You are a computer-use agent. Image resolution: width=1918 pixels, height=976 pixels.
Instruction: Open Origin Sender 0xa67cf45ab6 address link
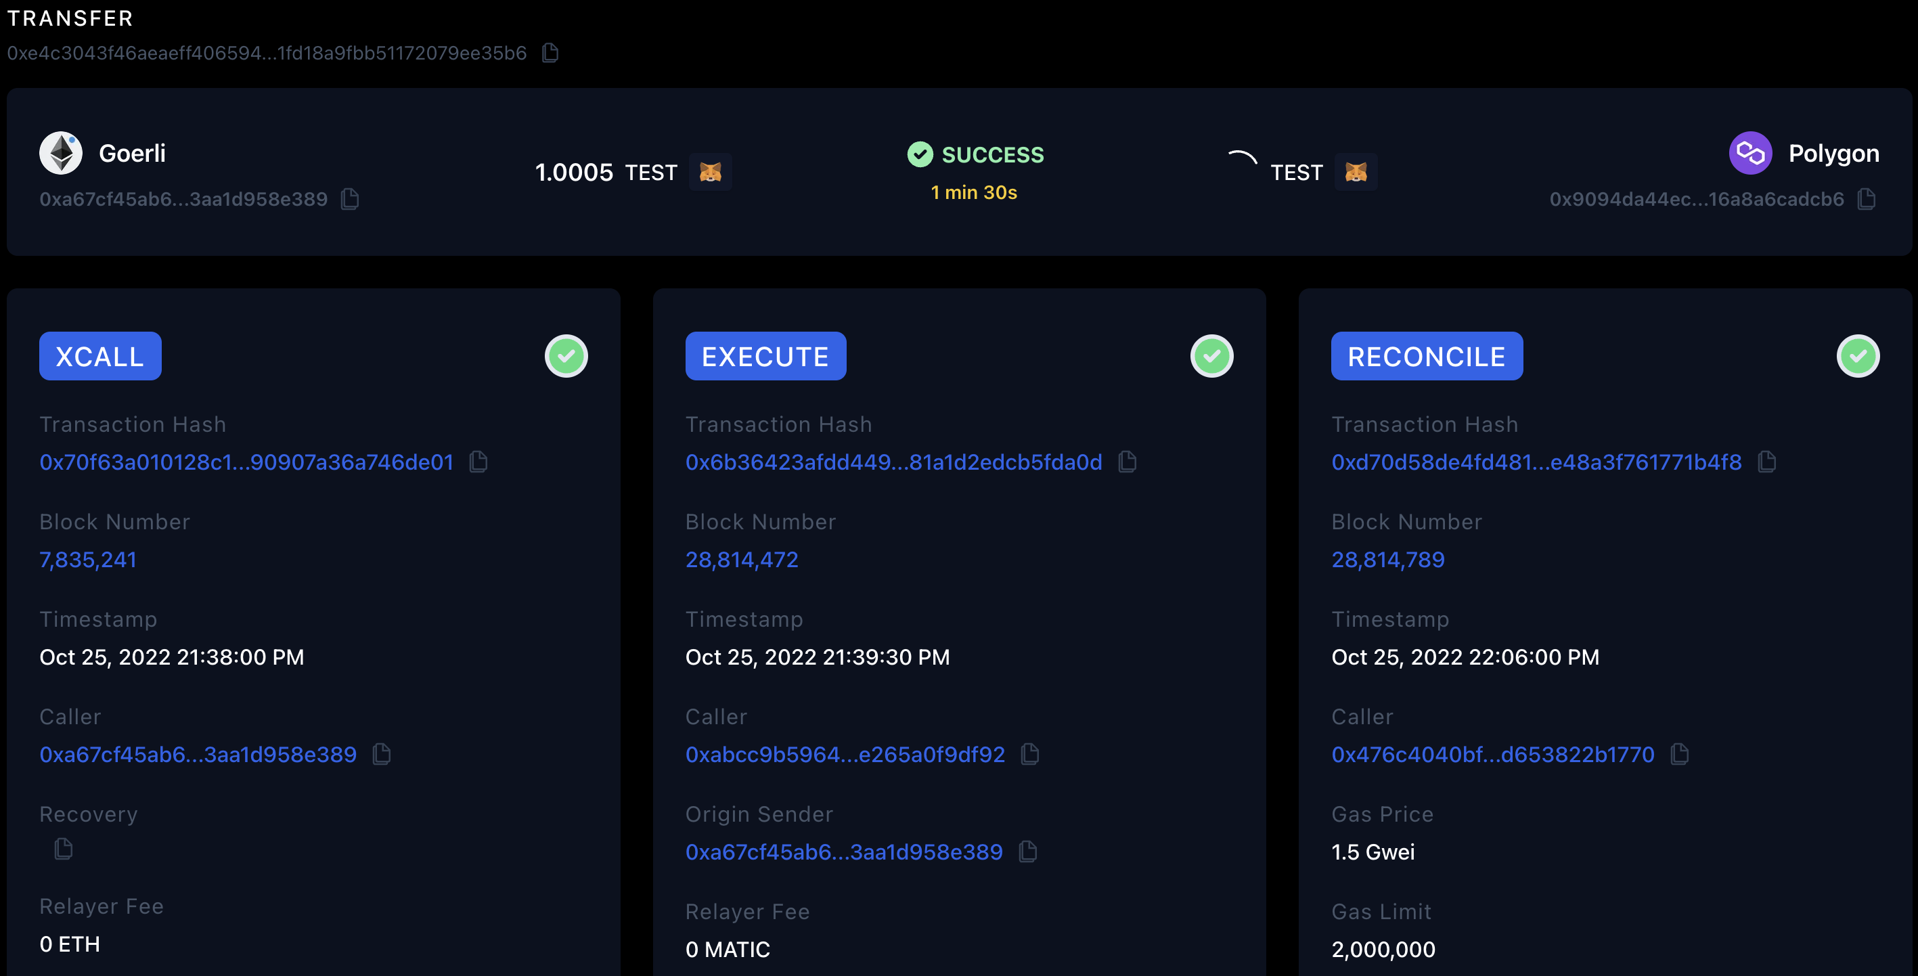[x=843, y=851]
